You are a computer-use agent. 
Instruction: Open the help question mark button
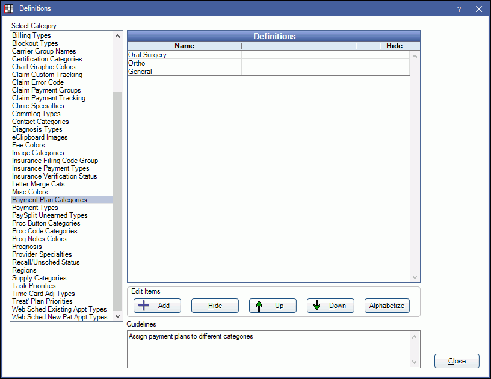click(459, 9)
